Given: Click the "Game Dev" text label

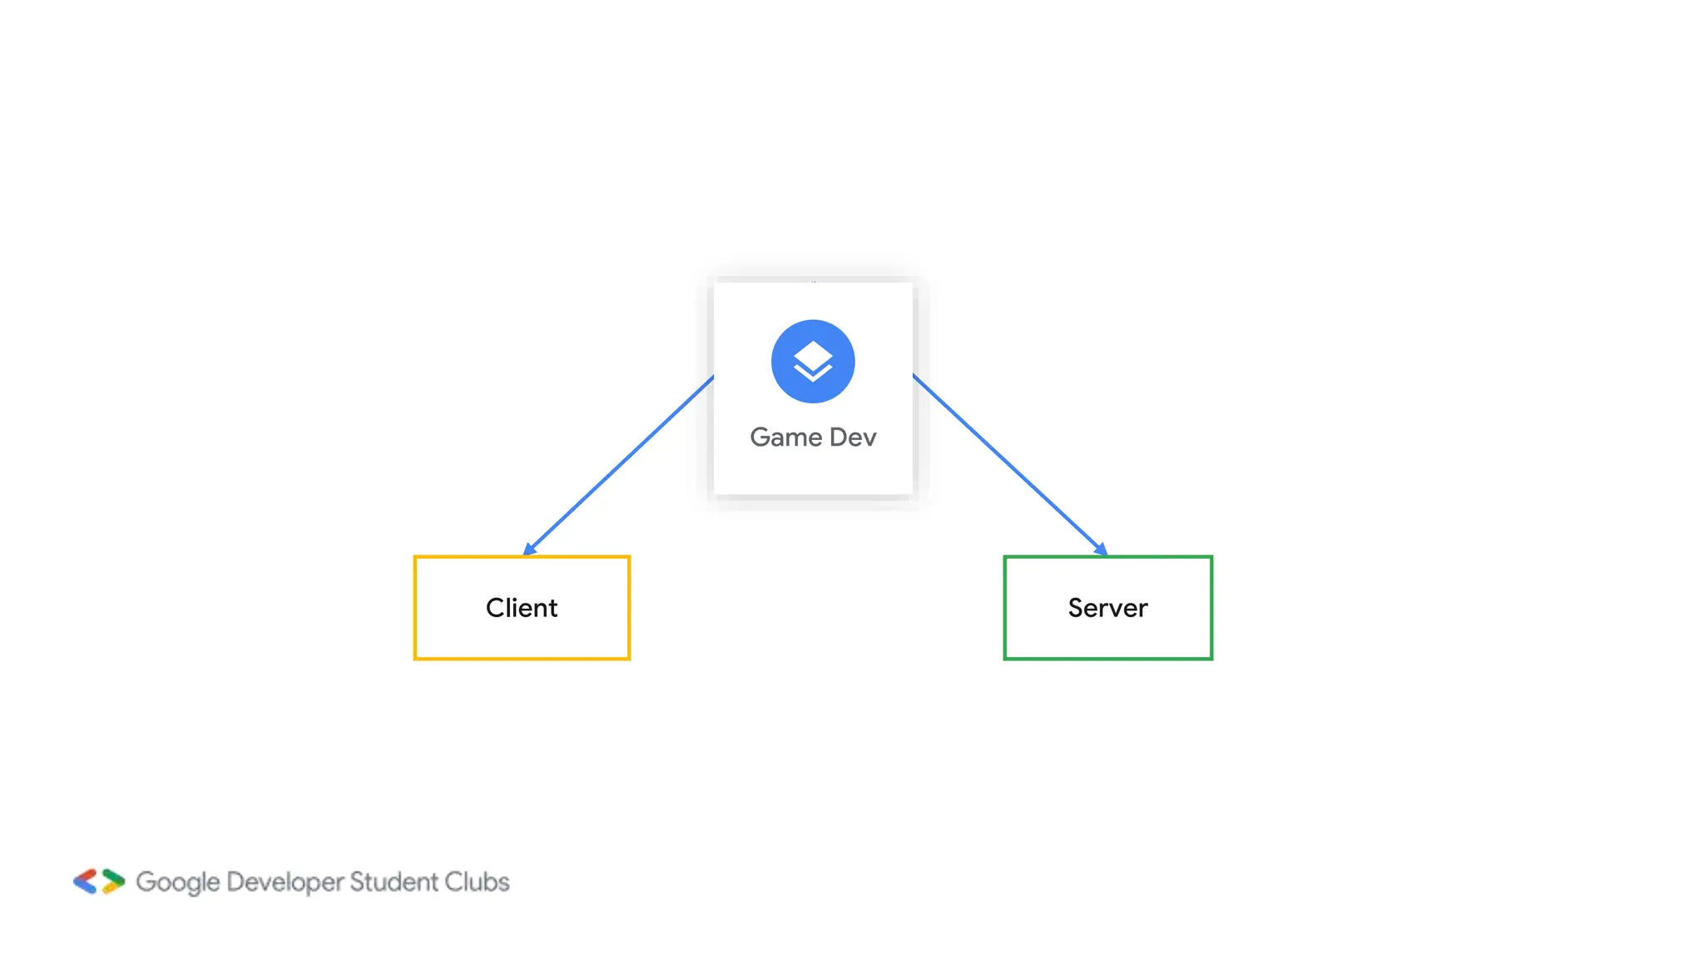Looking at the screenshot, I should 812,437.
